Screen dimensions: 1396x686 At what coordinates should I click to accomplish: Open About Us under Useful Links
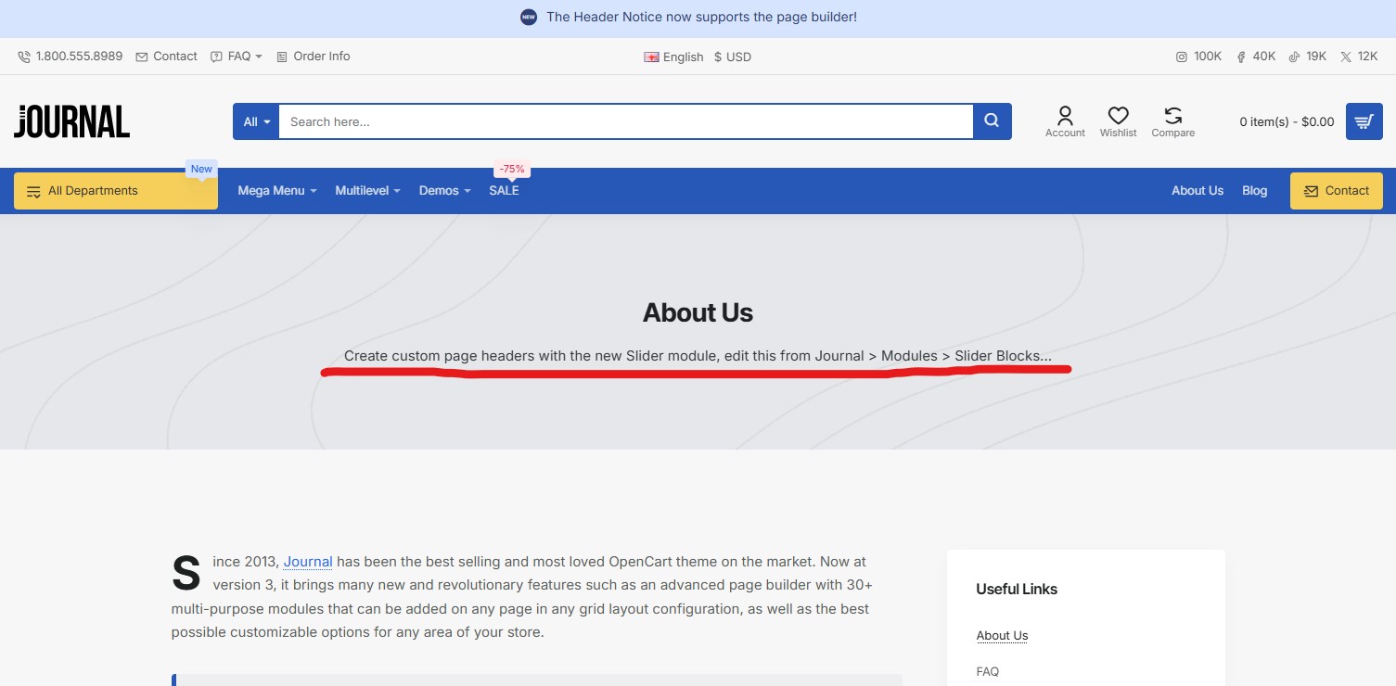[1002, 636]
